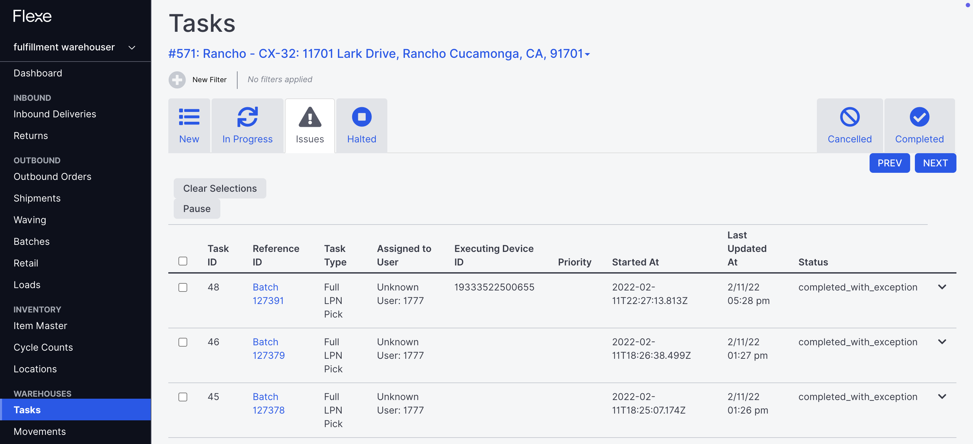Go to Dashboard in sidebar

38,73
